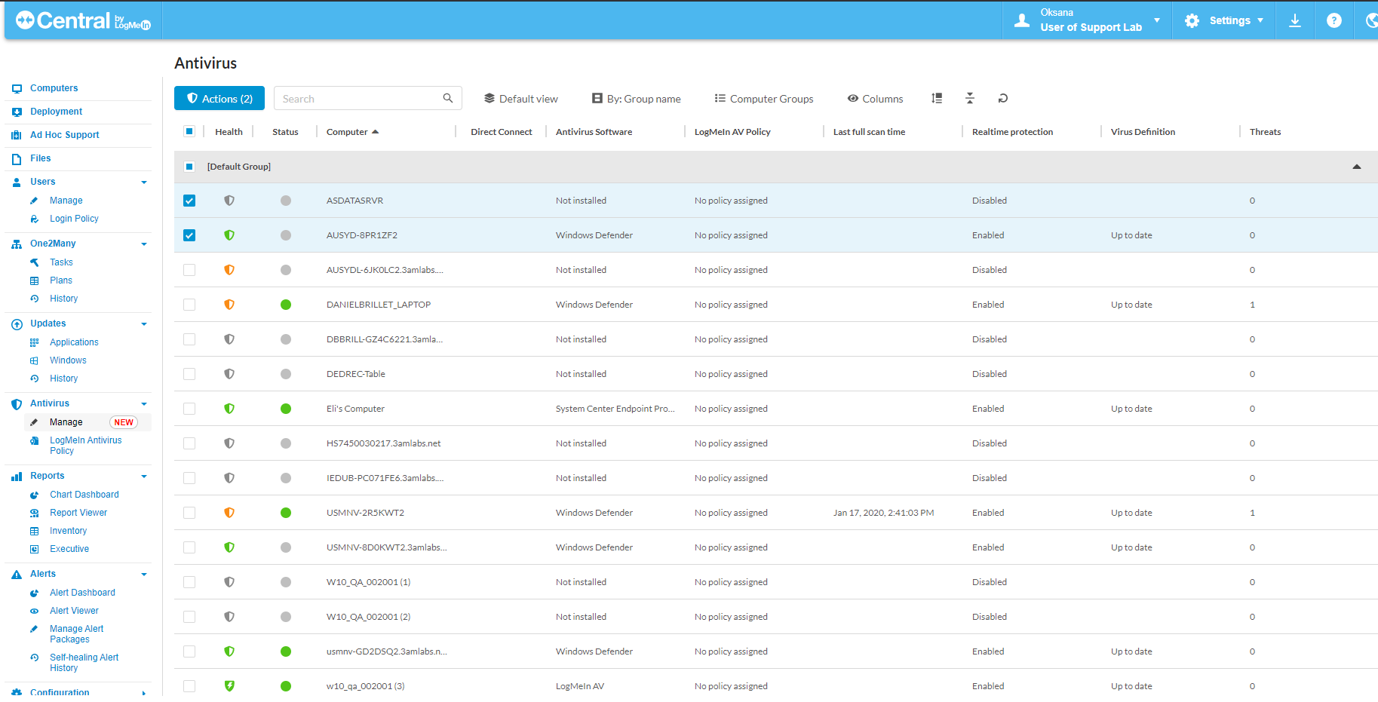
Task: Check the DEDREC-Table row checkbox
Action: click(189, 374)
